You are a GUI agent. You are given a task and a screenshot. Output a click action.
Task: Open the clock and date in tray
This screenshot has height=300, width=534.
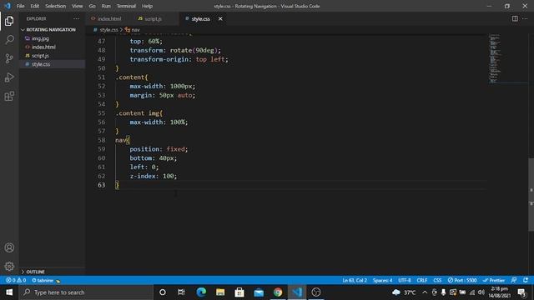point(500,292)
